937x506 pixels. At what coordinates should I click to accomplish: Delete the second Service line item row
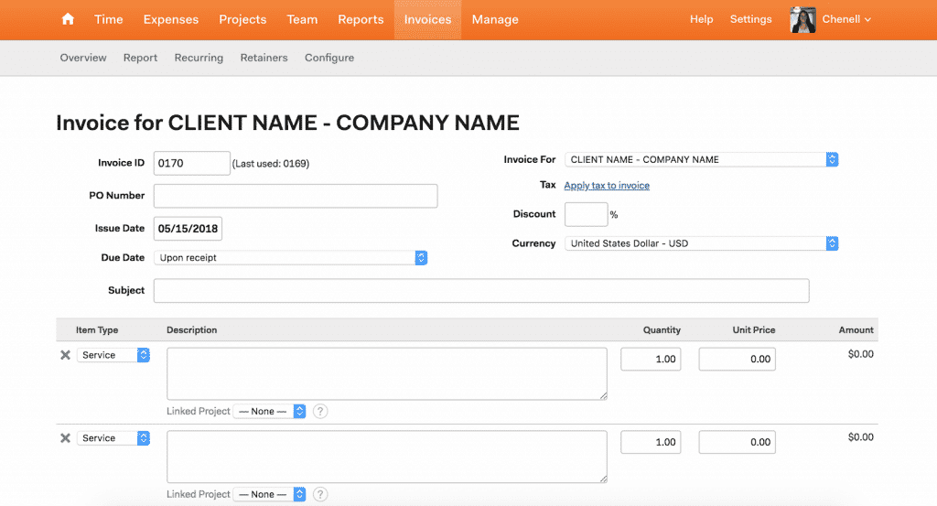[65, 438]
